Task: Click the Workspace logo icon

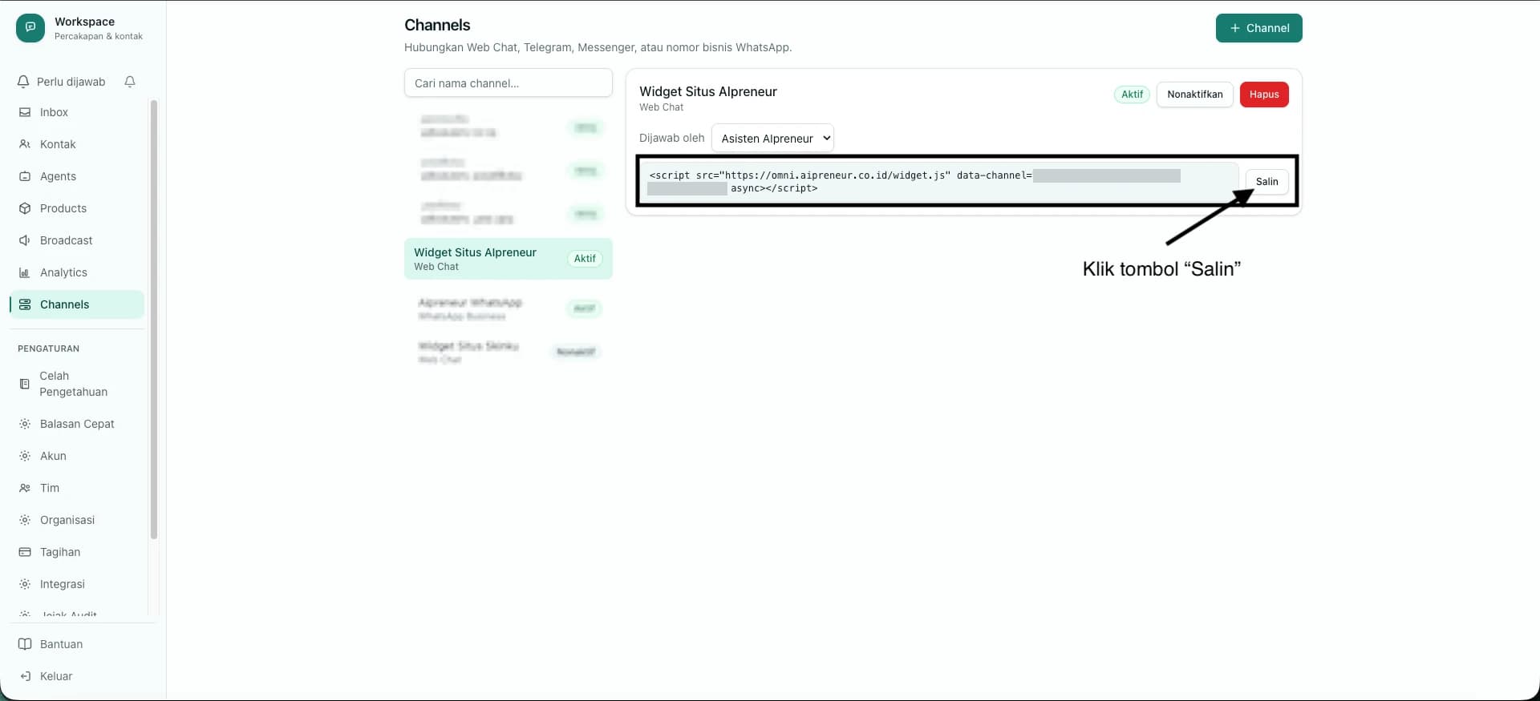Action: pyautogui.click(x=30, y=28)
